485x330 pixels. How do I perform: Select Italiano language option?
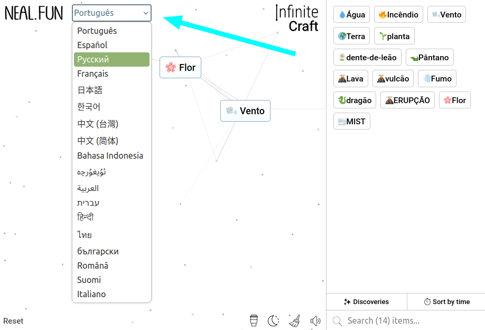click(x=111, y=294)
